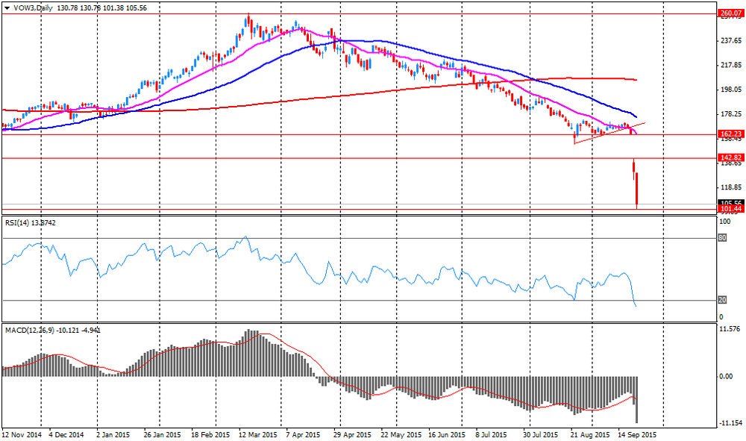The height and width of the screenshot is (441, 746).
Task: Click the 29 Apr 2015 date label
Action: pyautogui.click(x=352, y=435)
